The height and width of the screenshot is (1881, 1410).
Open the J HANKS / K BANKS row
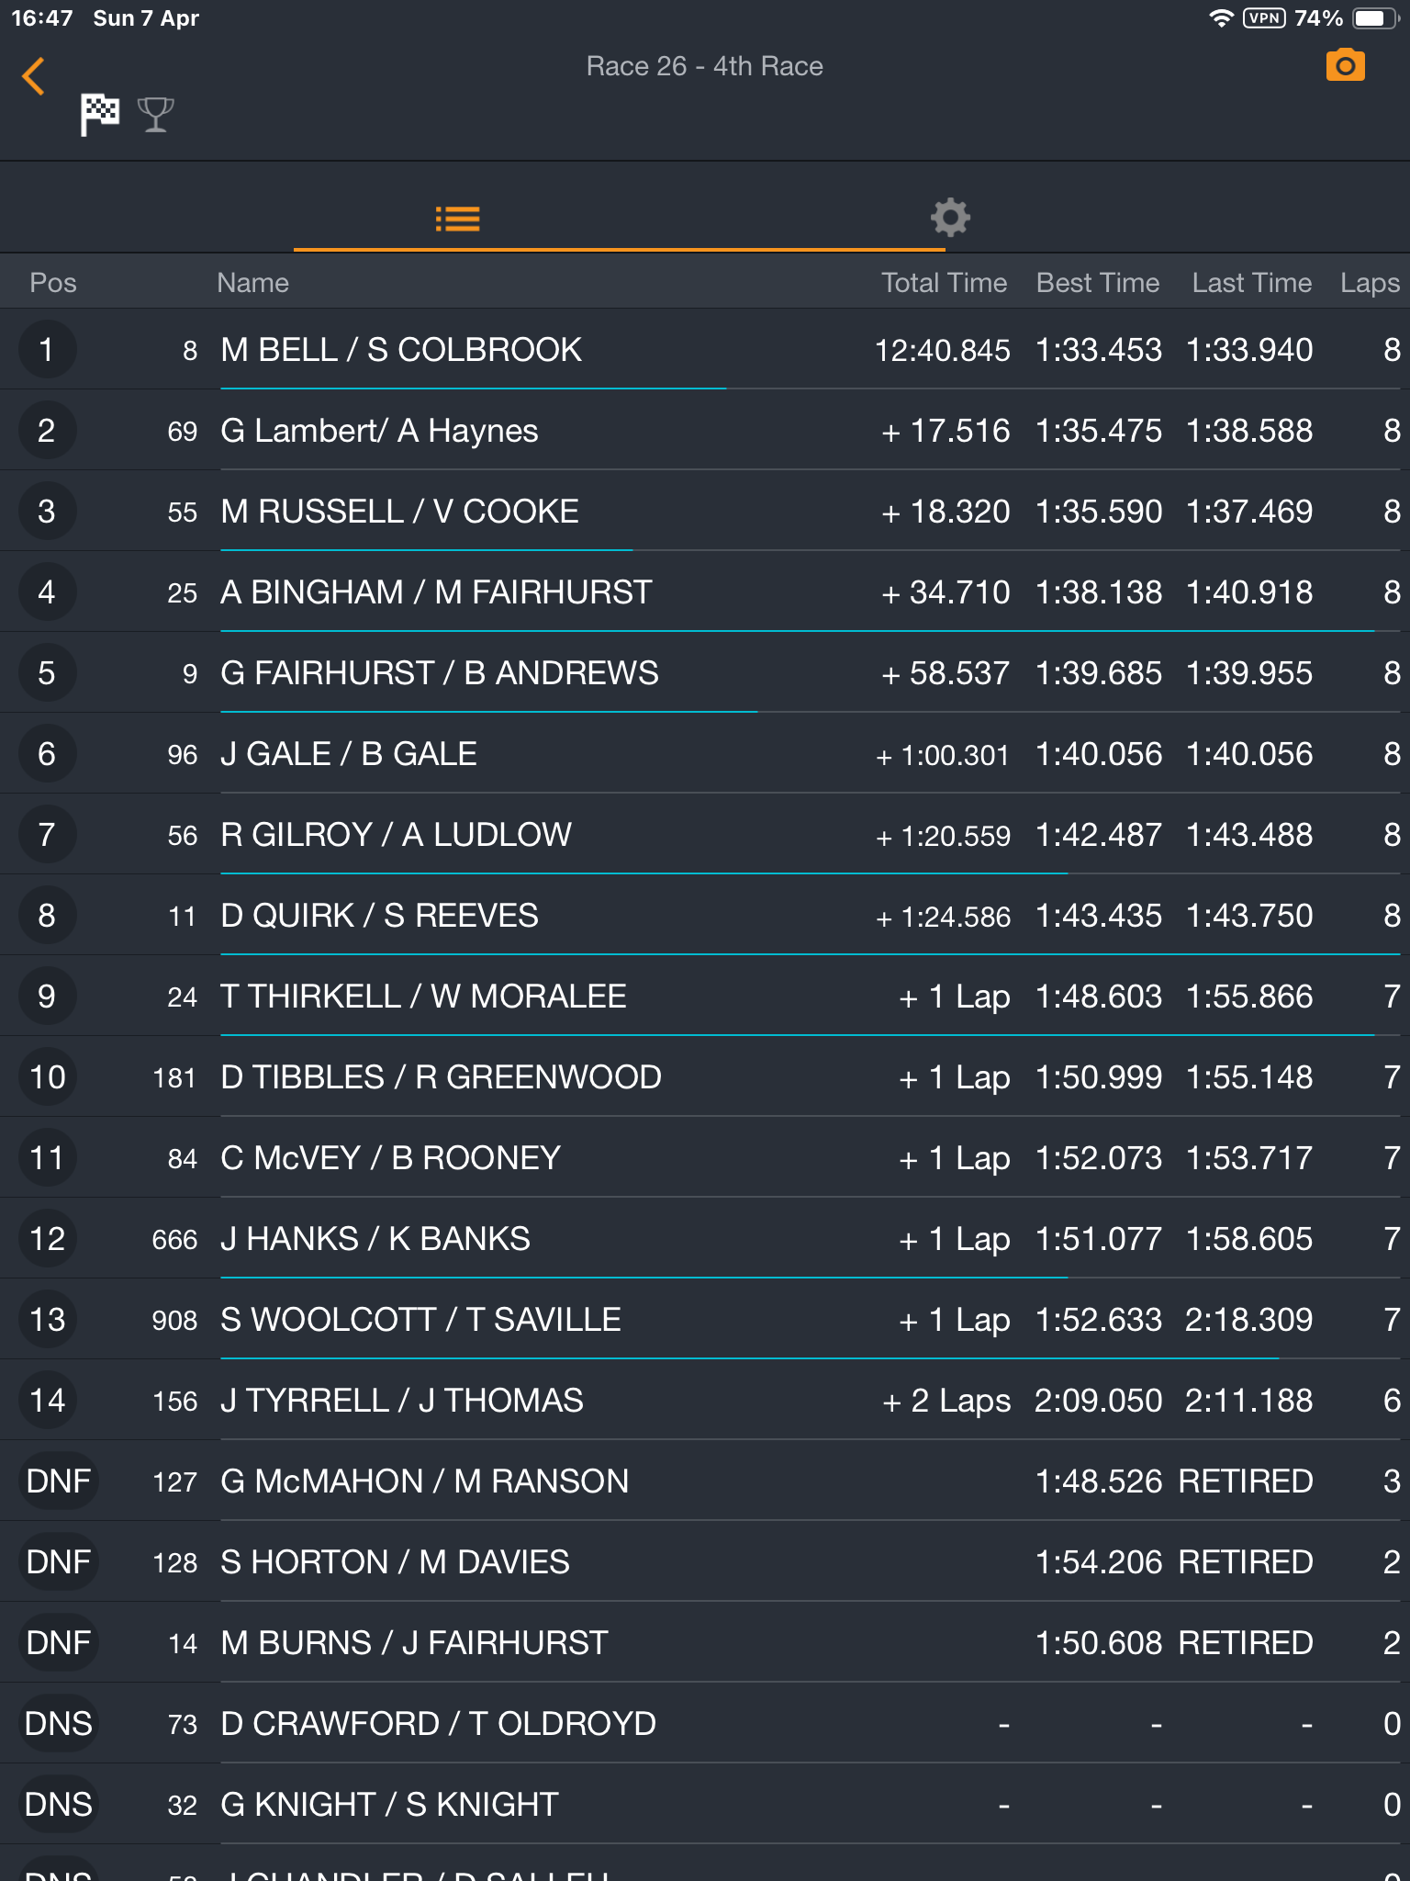[x=705, y=1238]
